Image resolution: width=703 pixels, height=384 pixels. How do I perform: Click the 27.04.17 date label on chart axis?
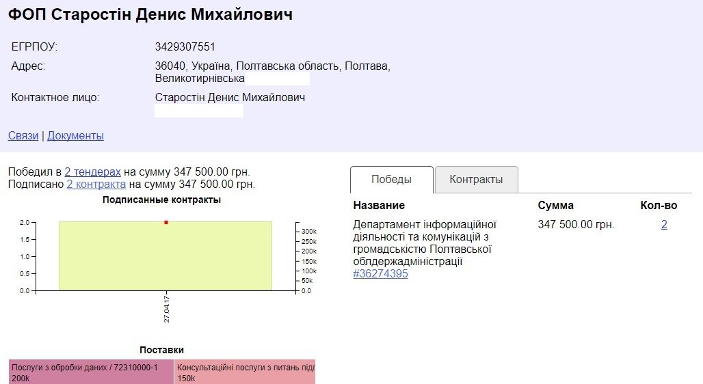pyautogui.click(x=166, y=310)
